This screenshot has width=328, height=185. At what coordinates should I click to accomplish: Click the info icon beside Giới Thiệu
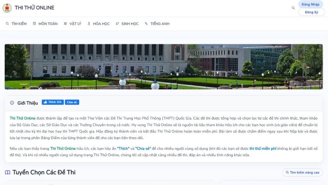coord(12,103)
